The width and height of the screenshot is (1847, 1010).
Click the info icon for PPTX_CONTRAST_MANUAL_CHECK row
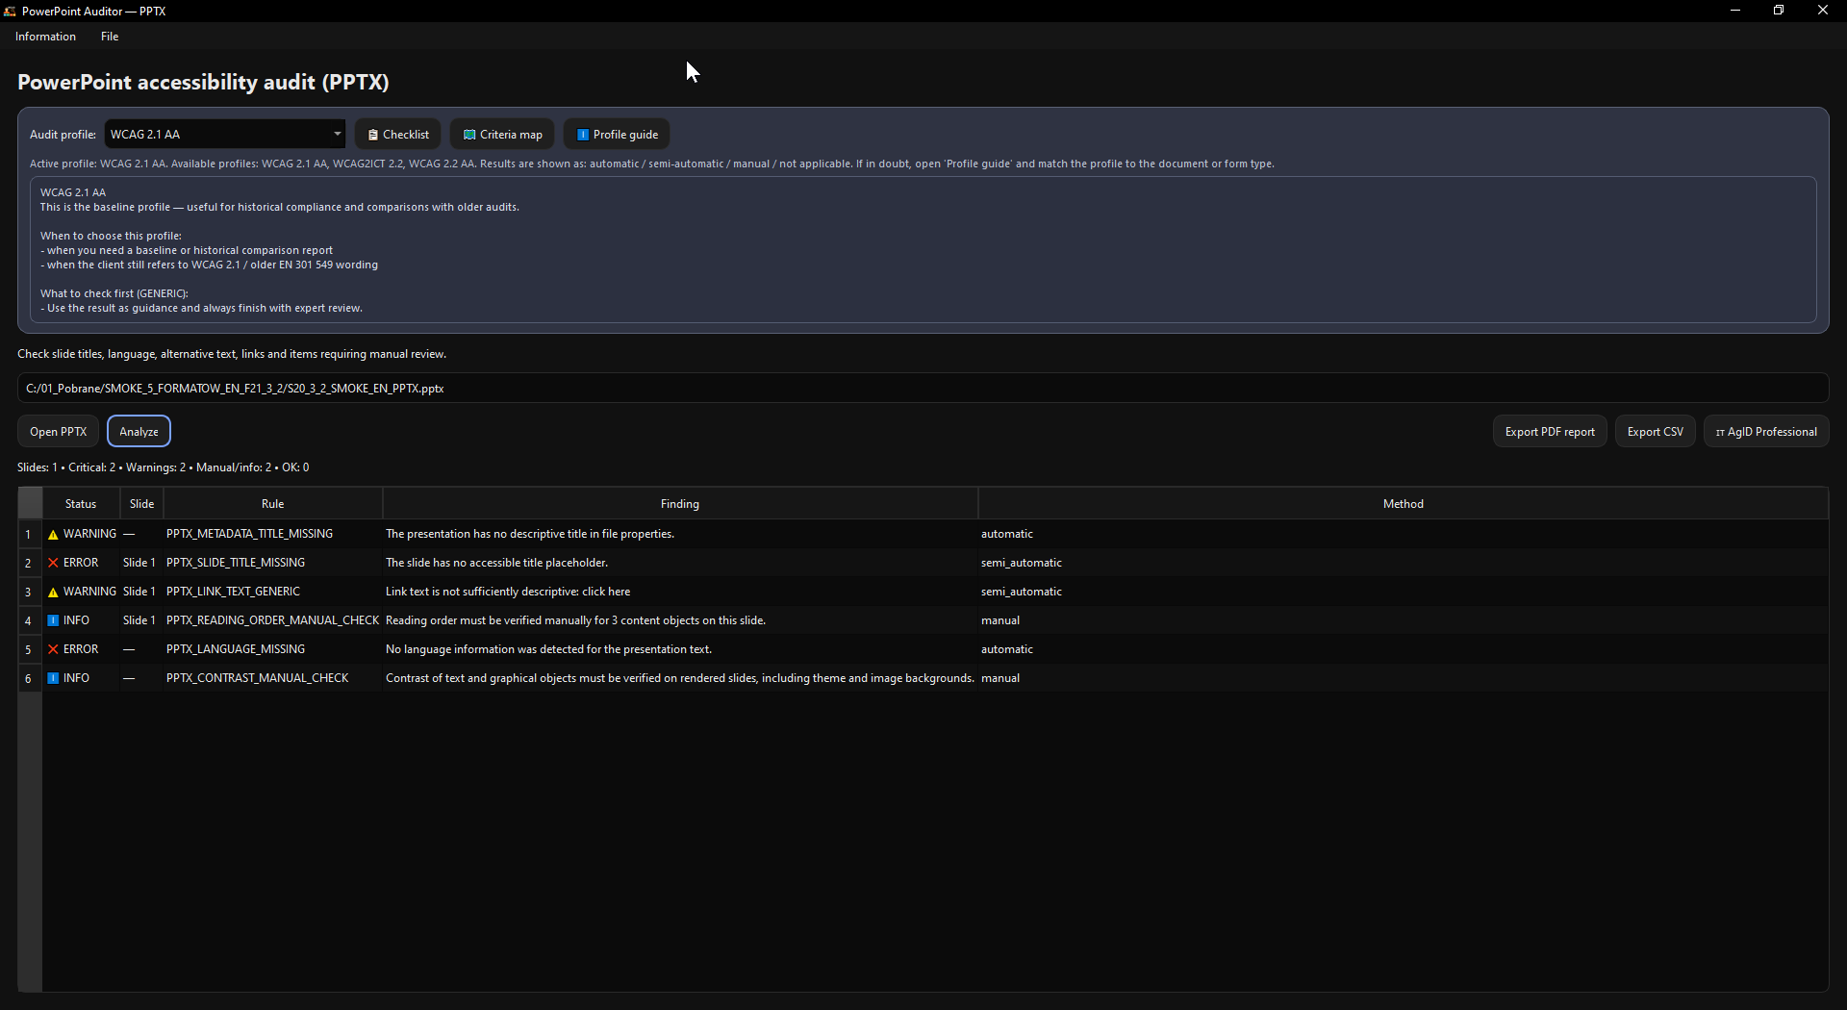[x=53, y=678]
